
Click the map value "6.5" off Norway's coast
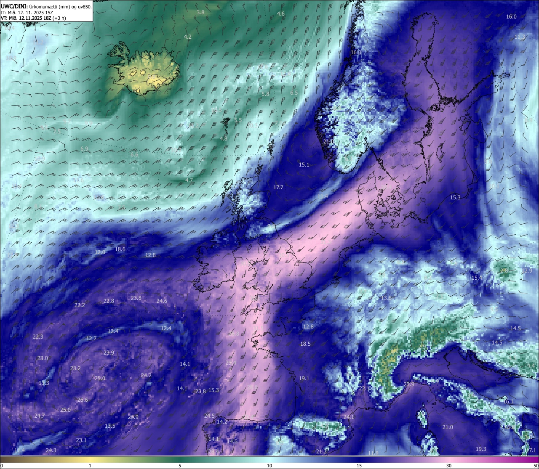click(294, 93)
